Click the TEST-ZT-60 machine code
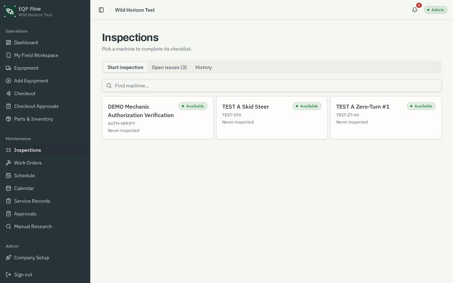The height and width of the screenshot is (283, 453). pyautogui.click(x=348, y=115)
